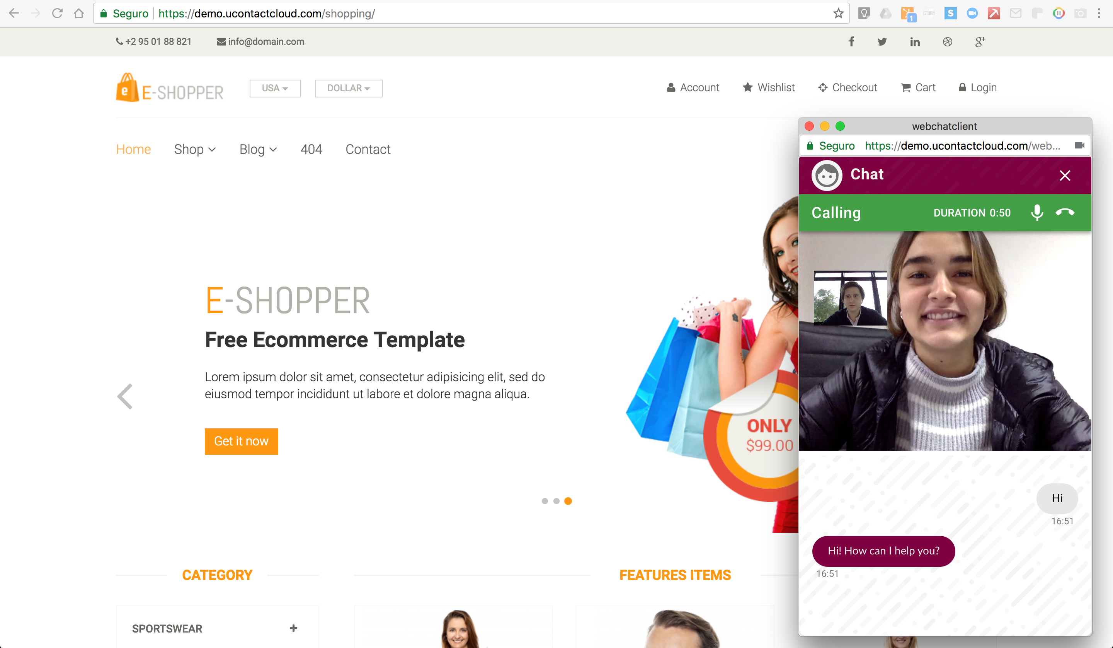Image resolution: width=1113 pixels, height=648 pixels.
Task: Open the Google Plus social icon
Action: tap(980, 41)
